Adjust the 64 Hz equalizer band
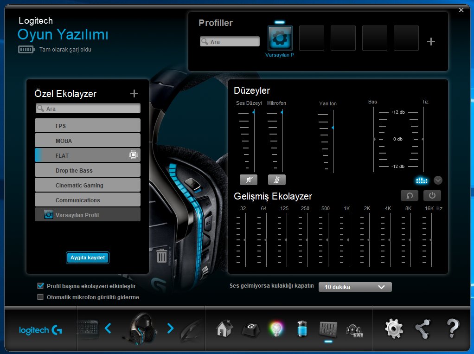 tap(266, 240)
